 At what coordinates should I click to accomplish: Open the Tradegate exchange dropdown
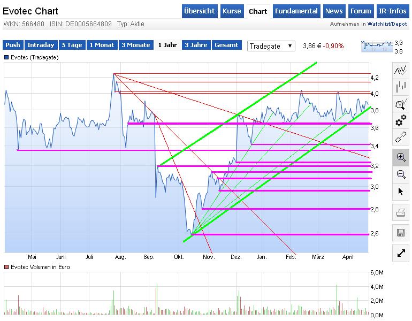[271, 46]
